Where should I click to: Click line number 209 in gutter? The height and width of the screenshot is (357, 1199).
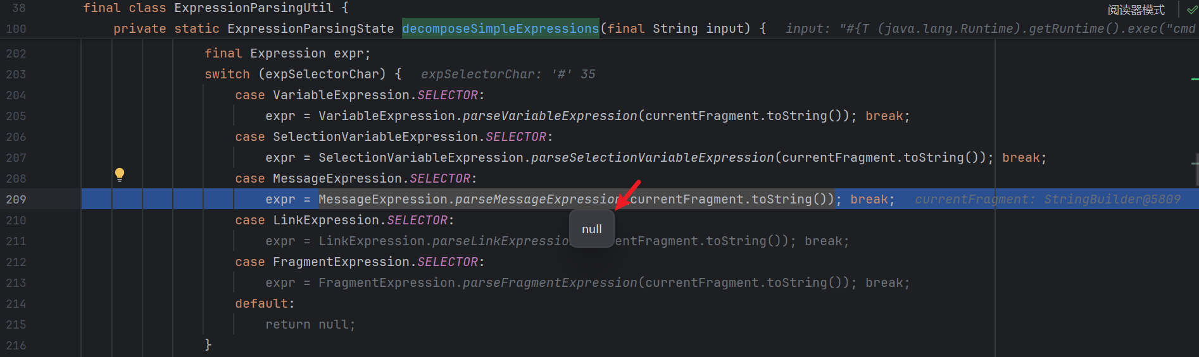pos(16,199)
